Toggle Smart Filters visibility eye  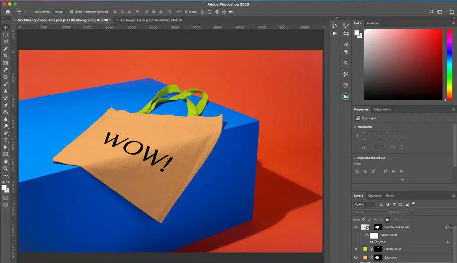tap(367, 235)
